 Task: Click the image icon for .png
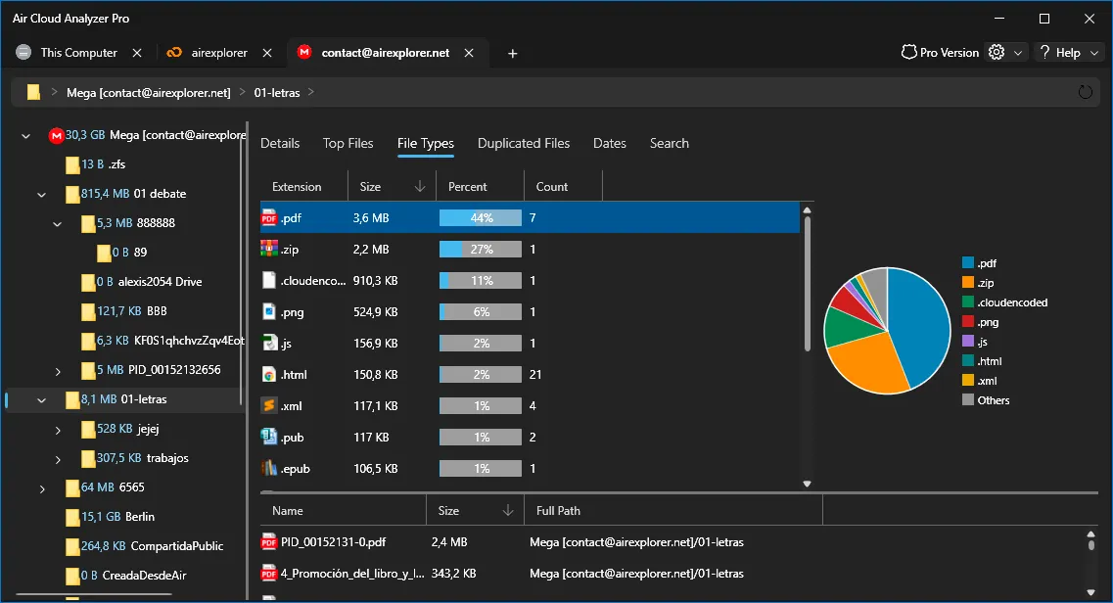click(269, 311)
